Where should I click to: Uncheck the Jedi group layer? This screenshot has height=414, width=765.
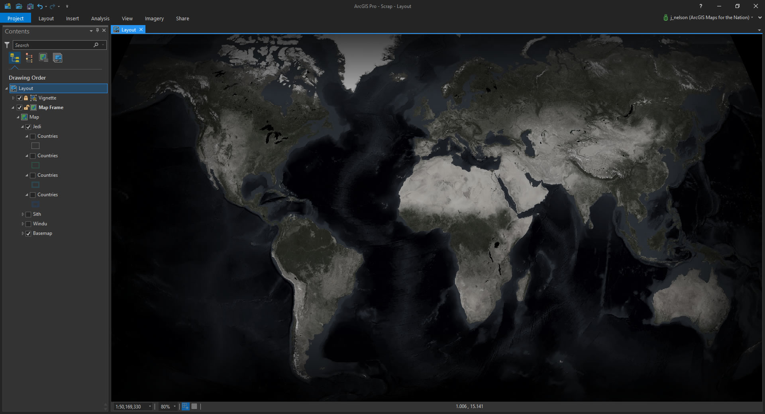[x=28, y=127]
